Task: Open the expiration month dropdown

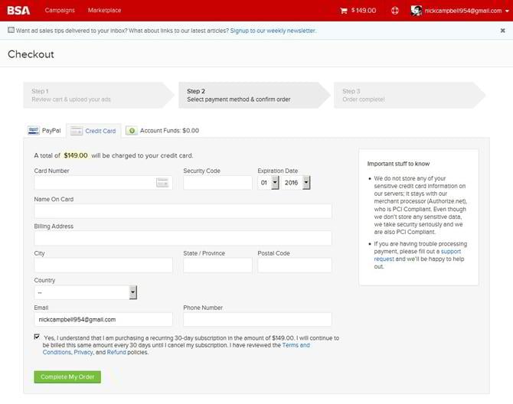Action: click(270, 182)
